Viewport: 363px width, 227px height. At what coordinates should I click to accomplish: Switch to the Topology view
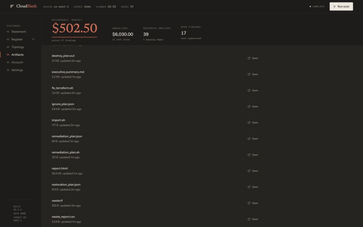tap(18, 47)
